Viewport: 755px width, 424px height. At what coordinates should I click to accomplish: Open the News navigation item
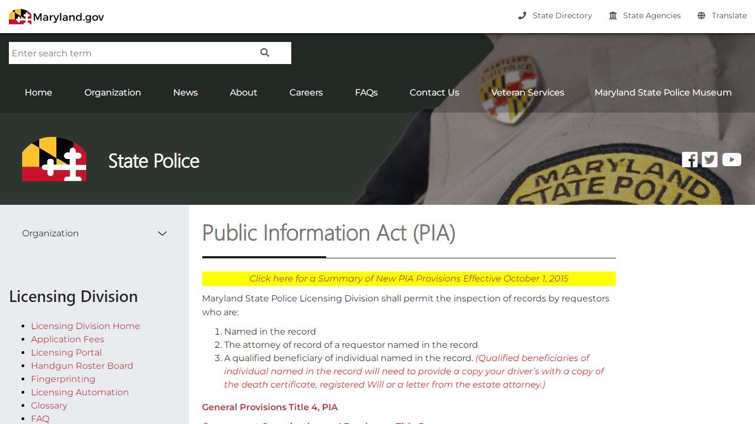click(186, 92)
